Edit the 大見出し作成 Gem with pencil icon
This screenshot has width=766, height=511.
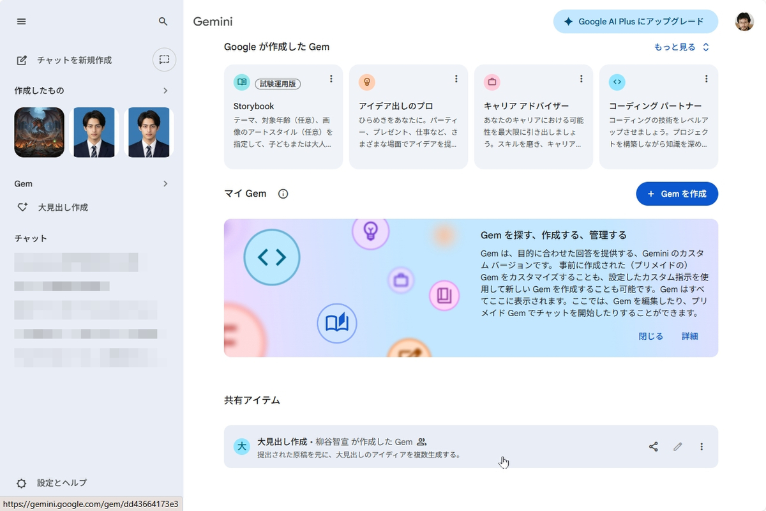point(678,446)
